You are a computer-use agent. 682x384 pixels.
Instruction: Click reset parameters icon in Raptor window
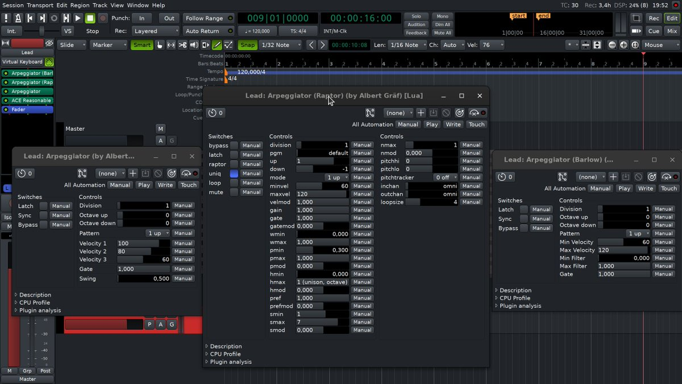coord(459,113)
